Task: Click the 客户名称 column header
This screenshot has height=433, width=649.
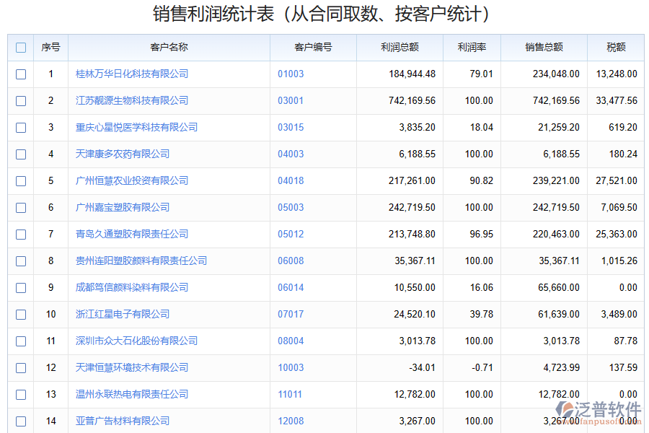Action: click(x=169, y=48)
